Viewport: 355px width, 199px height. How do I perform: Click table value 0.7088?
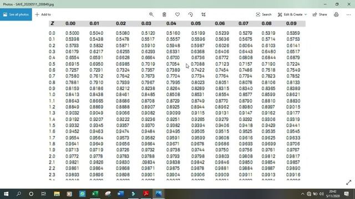coord(197,64)
